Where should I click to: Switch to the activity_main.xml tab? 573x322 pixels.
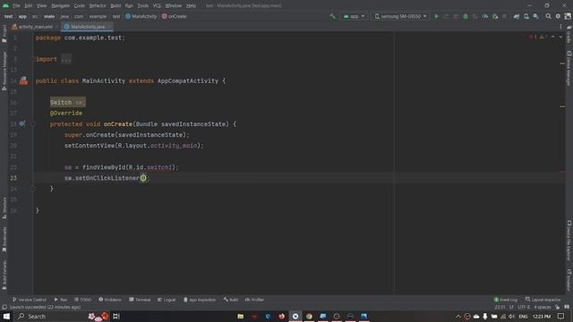tap(36, 27)
